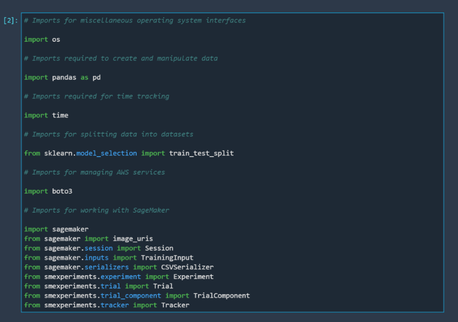This screenshot has height=322, width=458.
Task: Click the line importing Session
Action: [99, 248]
